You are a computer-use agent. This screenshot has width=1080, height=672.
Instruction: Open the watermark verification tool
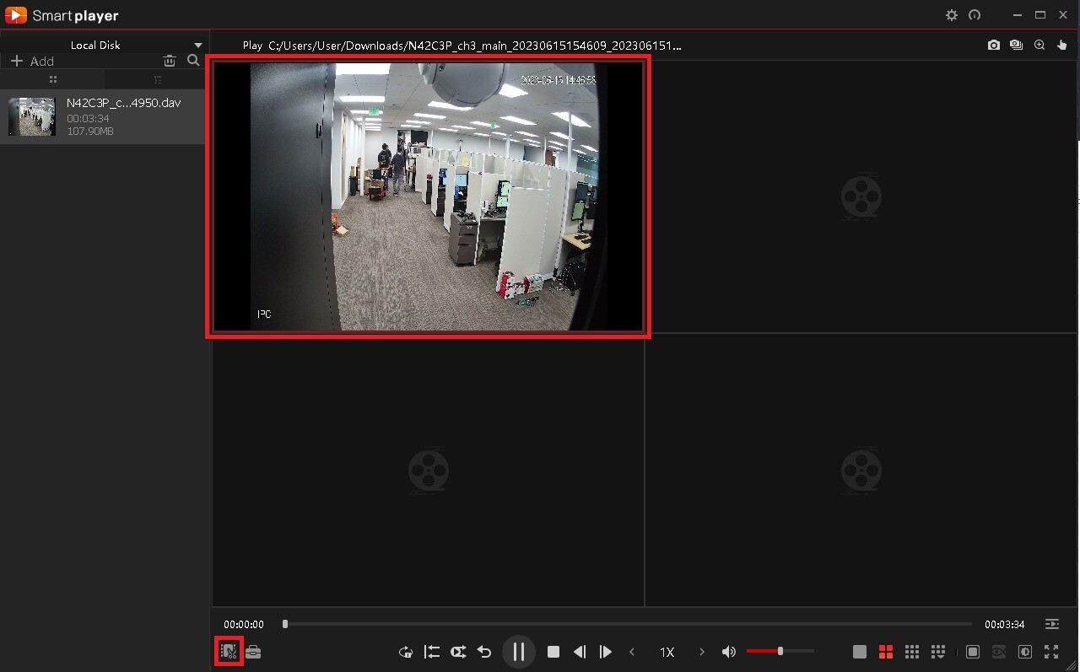(x=228, y=651)
